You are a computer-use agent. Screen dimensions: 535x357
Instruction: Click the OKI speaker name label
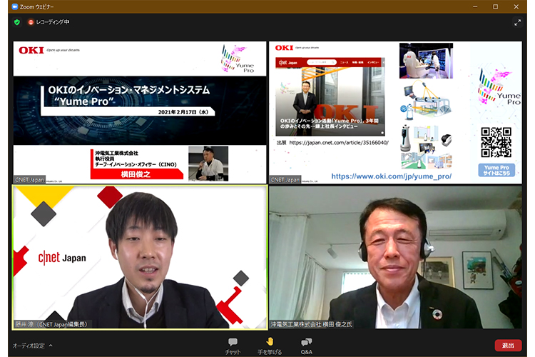(312, 324)
